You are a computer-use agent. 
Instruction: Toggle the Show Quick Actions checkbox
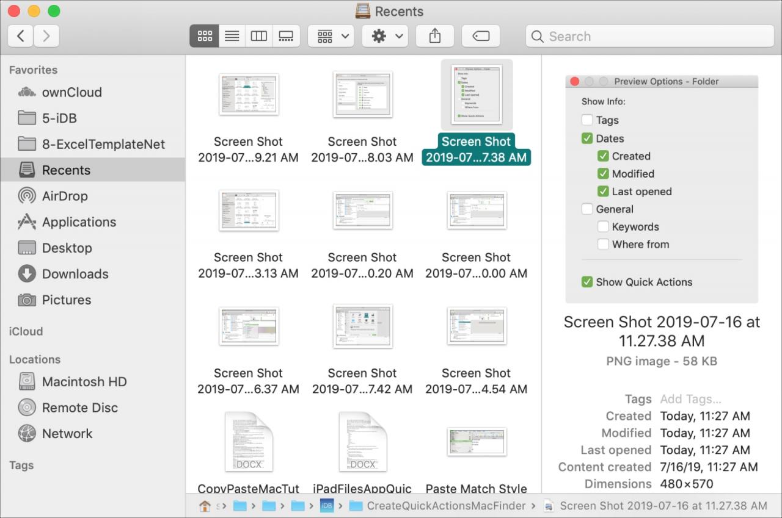(587, 282)
